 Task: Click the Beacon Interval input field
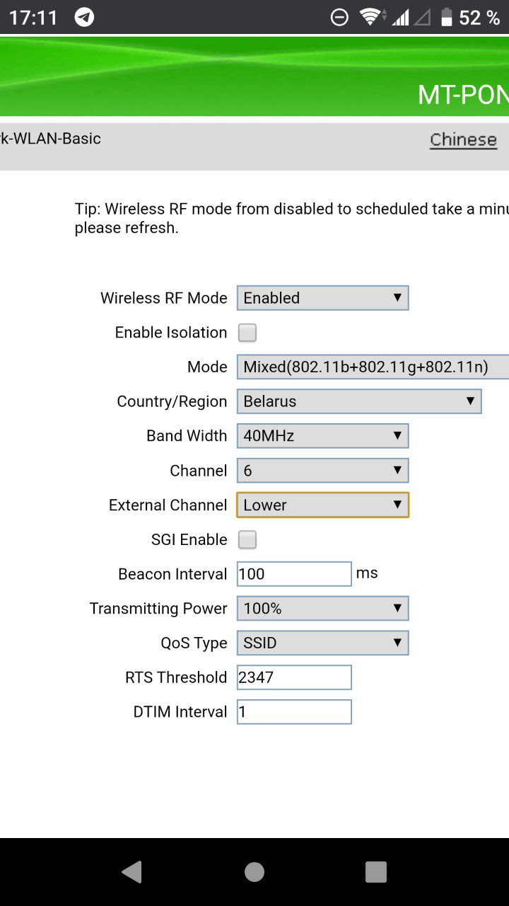tap(294, 574)
